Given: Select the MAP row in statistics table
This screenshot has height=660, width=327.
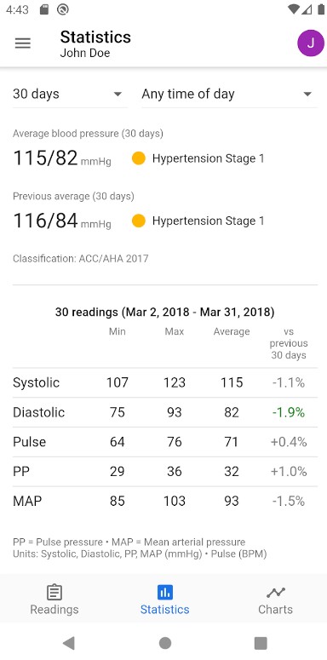Looking at the screenshot, I should pos(165,501).
